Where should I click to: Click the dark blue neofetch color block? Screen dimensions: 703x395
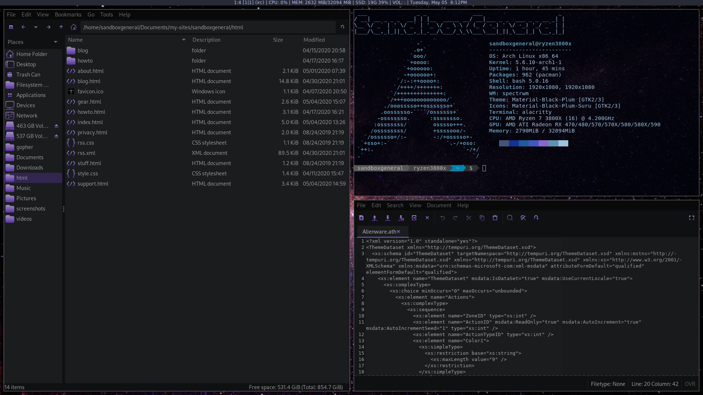[514, 143]
